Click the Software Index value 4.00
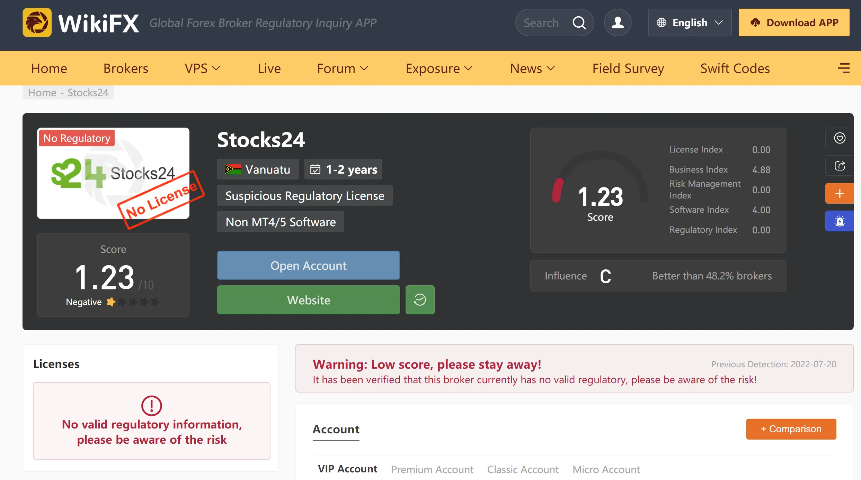The width and height of the screenshot is (861, 480). pos(761,210)
